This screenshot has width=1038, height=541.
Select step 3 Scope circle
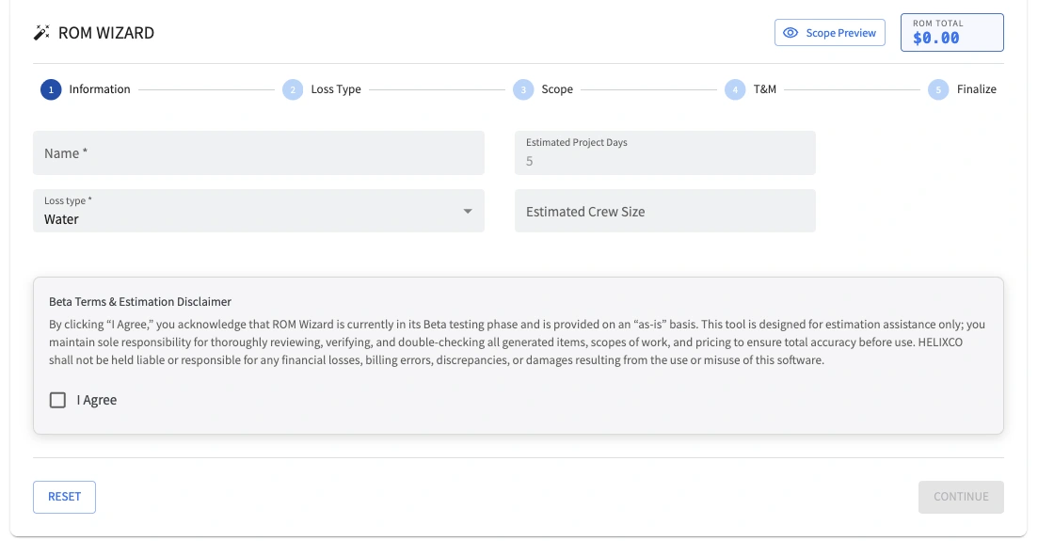(x=523, y=89)
